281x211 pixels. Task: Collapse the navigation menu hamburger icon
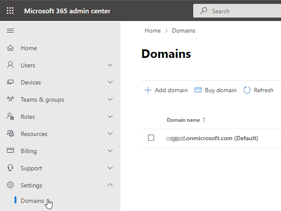point(10,31)
